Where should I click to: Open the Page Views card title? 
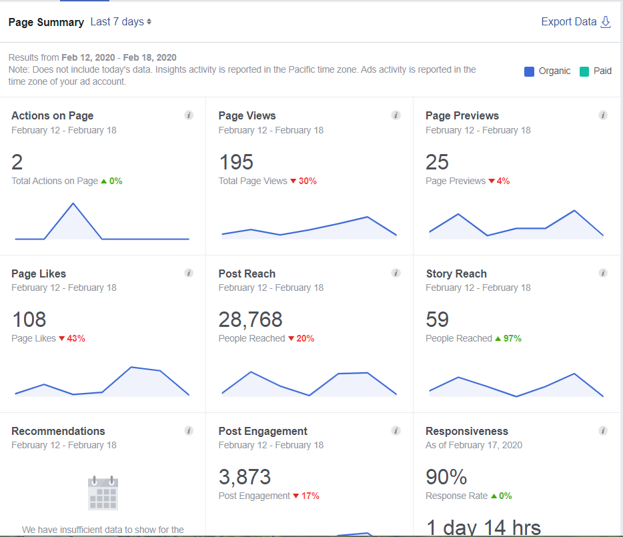[247, 115]
